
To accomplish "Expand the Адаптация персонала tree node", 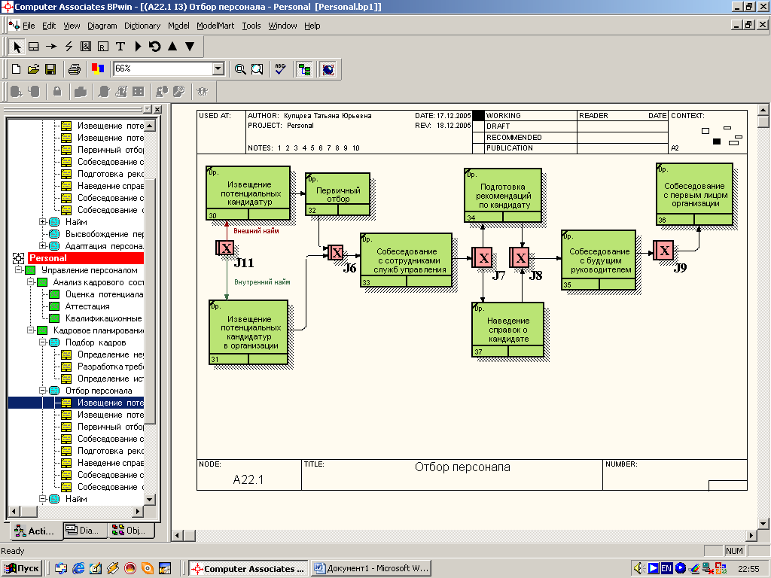I will pos(43,246).
